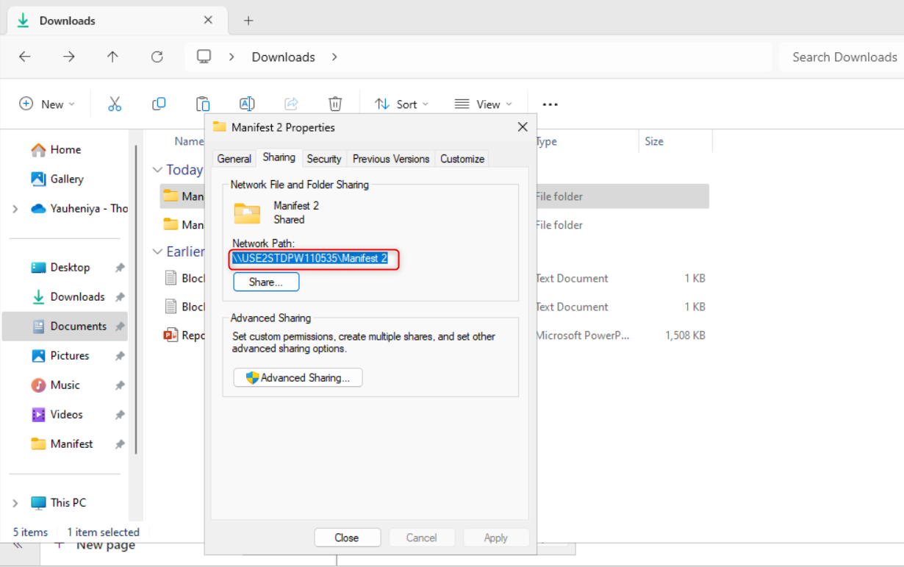Click the Delete trash icon
904x567 pixels.
pos(335,104)
